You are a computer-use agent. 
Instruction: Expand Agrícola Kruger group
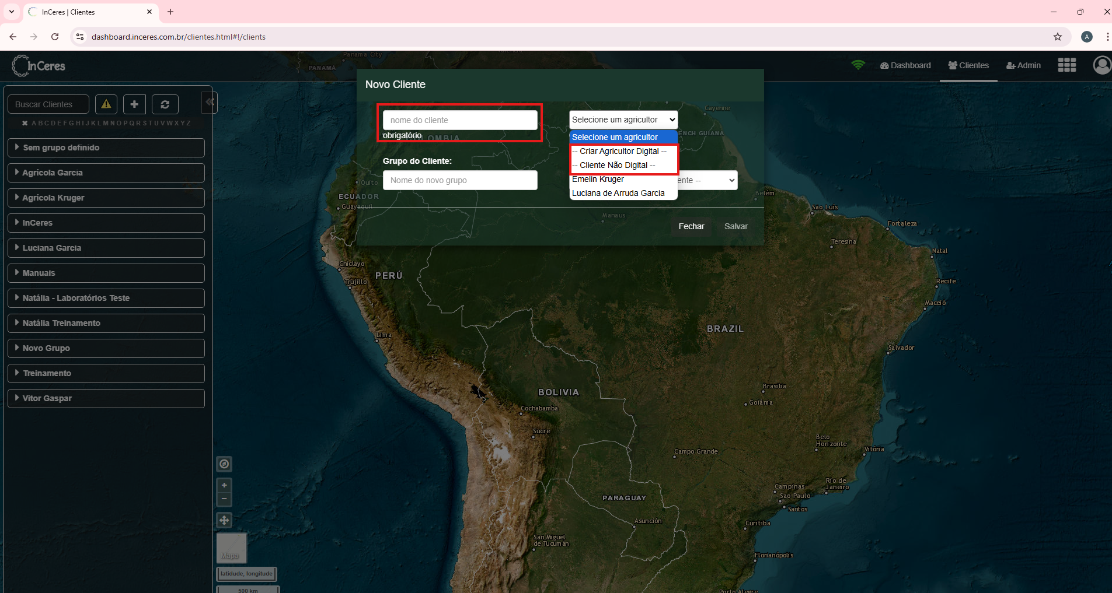click(106, 198)
